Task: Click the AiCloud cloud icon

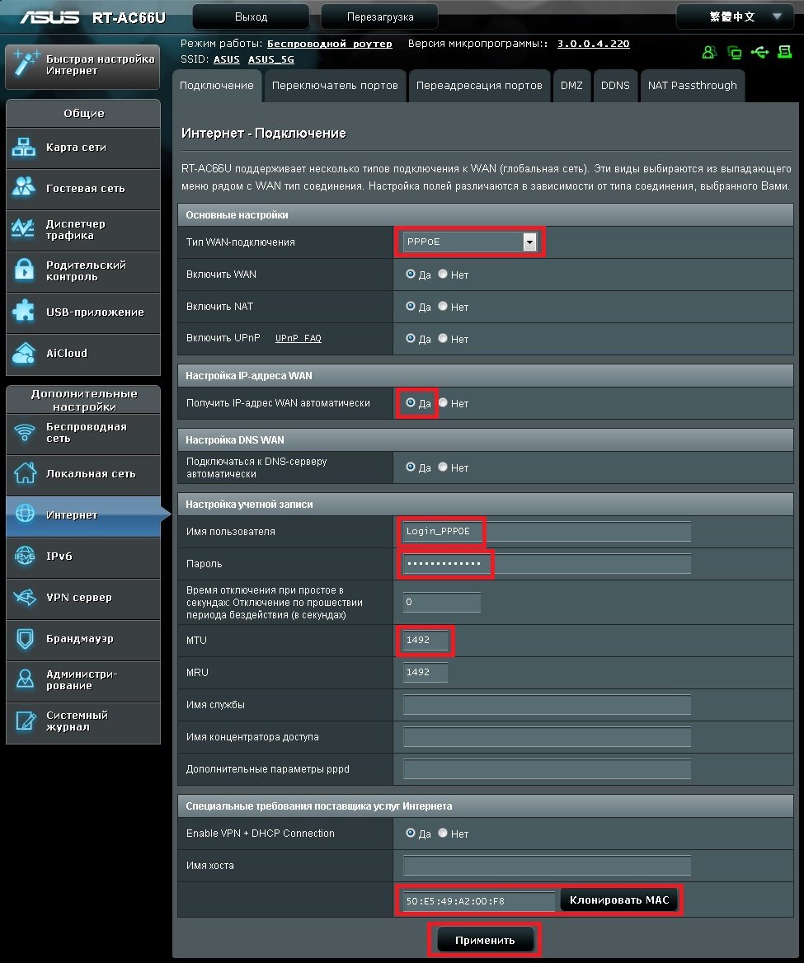Action: (25, 353)
